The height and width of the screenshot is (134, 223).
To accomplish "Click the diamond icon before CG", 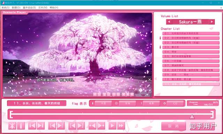I will click(164, 103).
